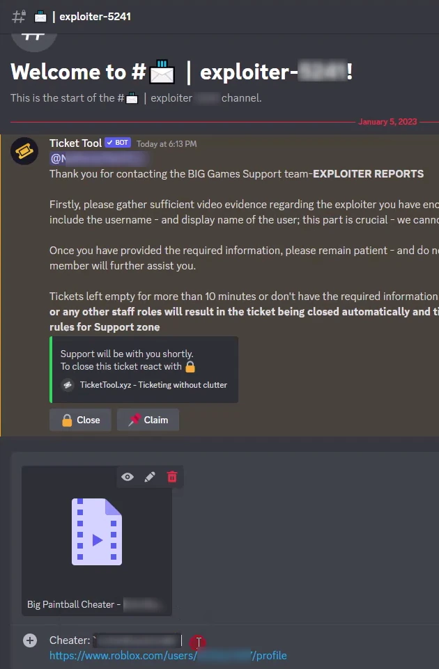Click the Today at 6:13 PM timestamp

(167, 144)
